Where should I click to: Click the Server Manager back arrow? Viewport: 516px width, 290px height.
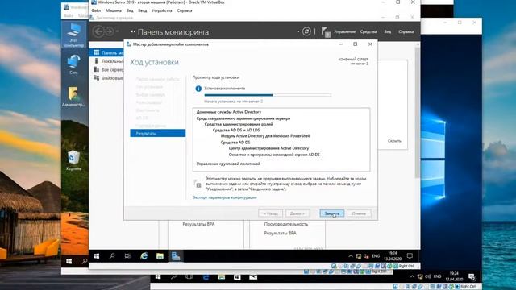(98, 31)
